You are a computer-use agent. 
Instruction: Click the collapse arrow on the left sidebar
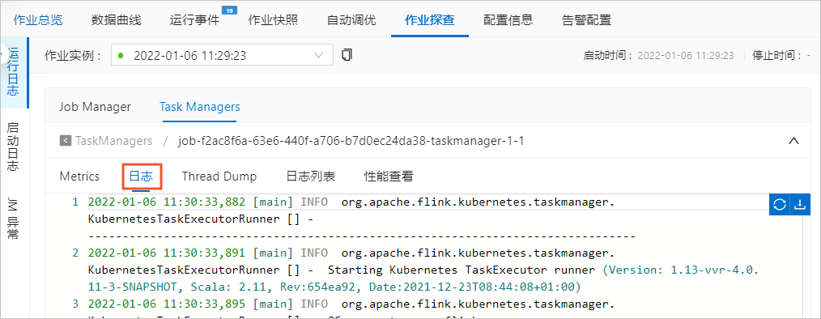point(2,54)
